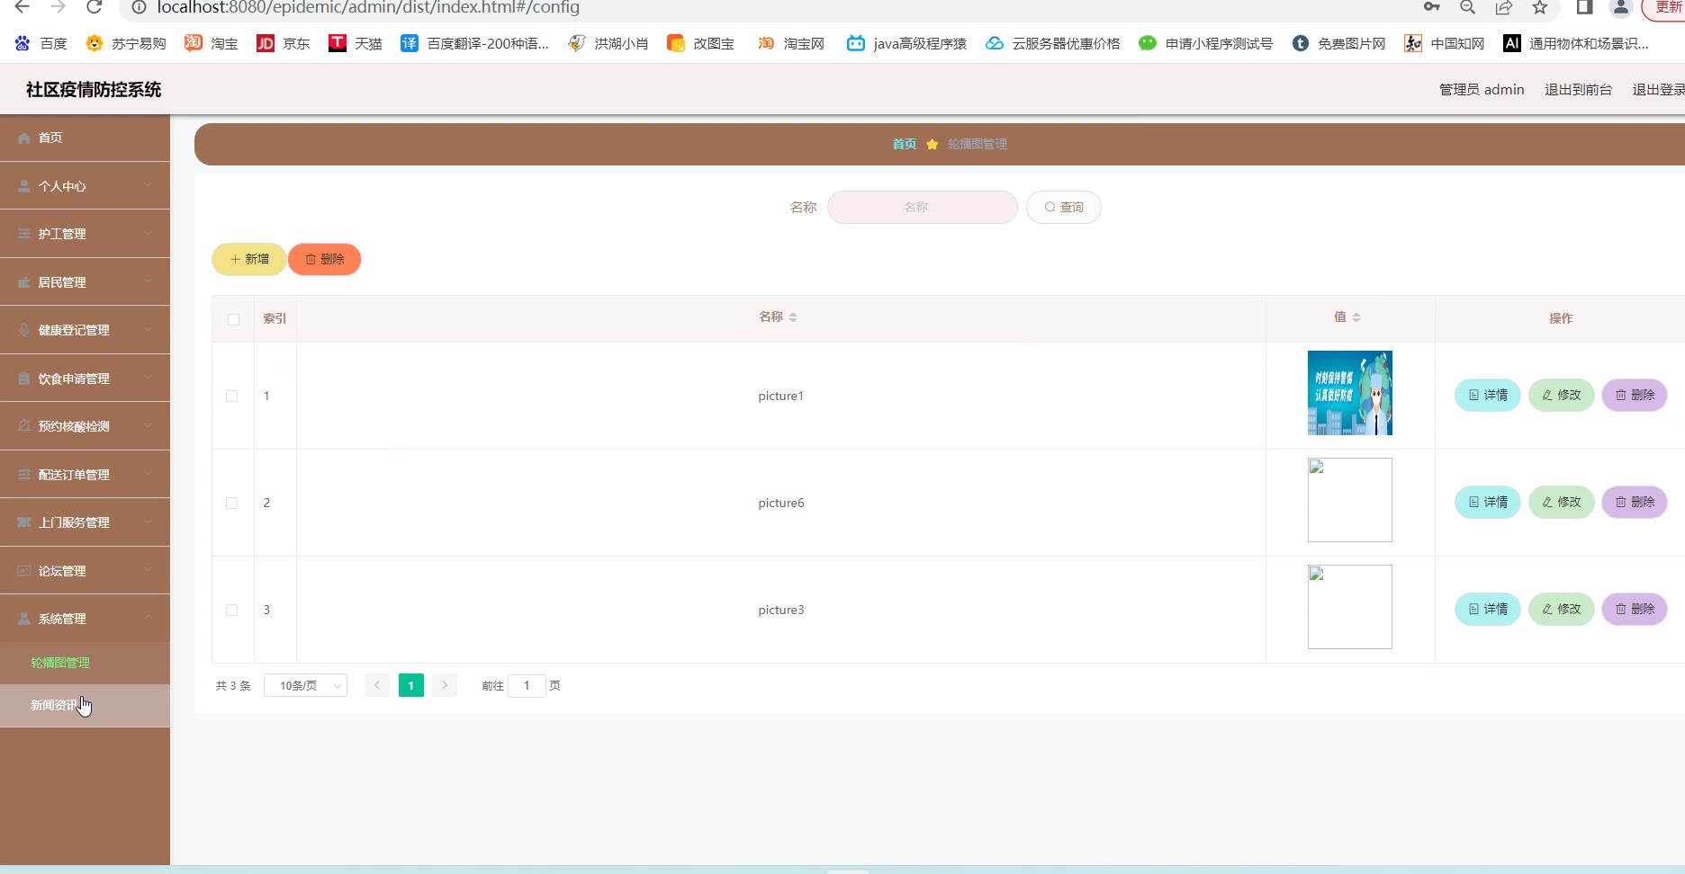
Task: Open the 云服务器优惠价格 bookmark
Action: (1052, 43)
